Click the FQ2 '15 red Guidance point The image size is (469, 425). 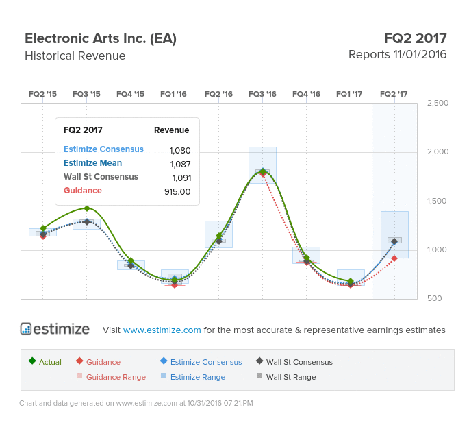click(43, 236)
